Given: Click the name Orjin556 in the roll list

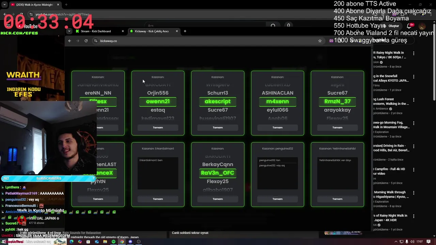Looking at the screenshot, I should pos(158,93).
